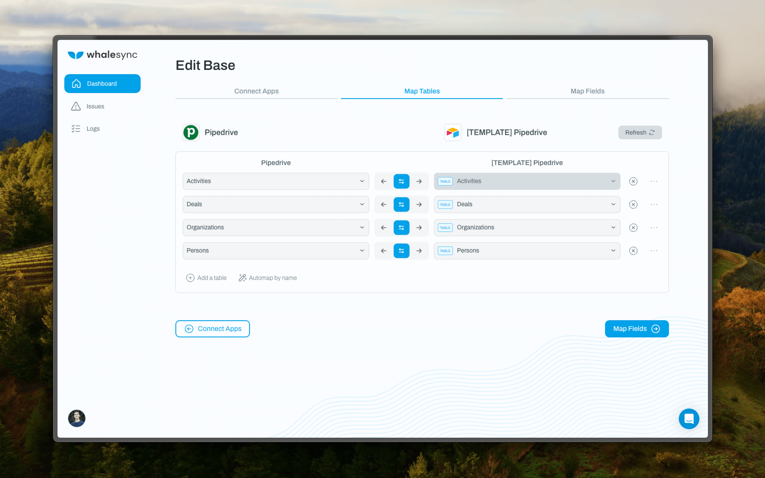Click Automap by name
The height and width of the screenshot is (478, 765).
(x=267, y=278)
